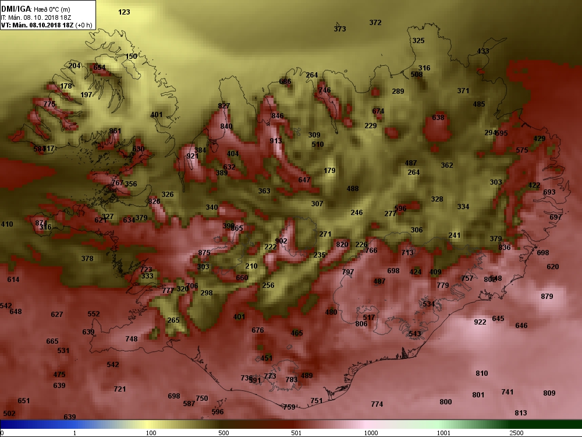Click the map value 372

[375, 22]
